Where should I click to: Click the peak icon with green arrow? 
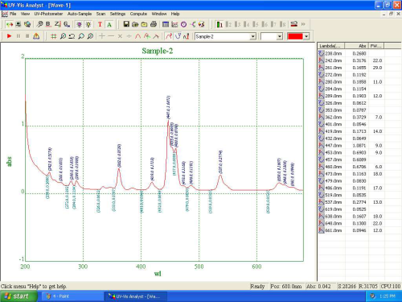click(147, 36)
